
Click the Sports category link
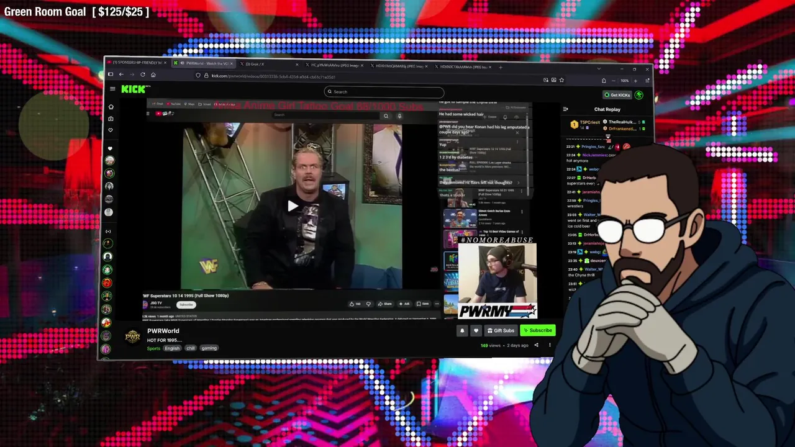(153, 348)
